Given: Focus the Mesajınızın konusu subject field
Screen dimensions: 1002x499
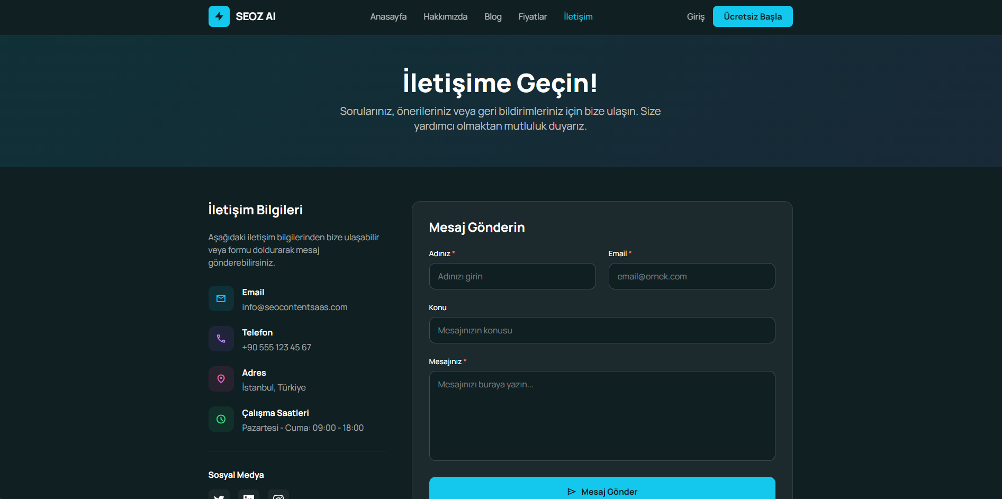Looking at the screenshot, I should pos(602,330).
